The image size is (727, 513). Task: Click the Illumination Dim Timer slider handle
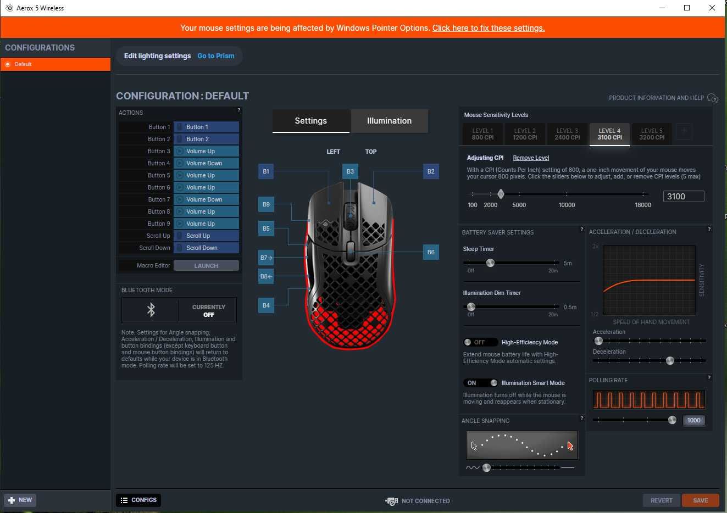click(471, 307)
